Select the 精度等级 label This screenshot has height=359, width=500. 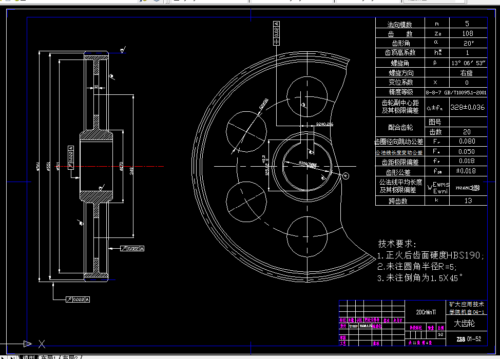coord(400,92)
